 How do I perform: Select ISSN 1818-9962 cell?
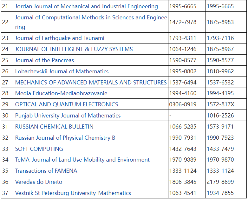[x=226, y=71]
